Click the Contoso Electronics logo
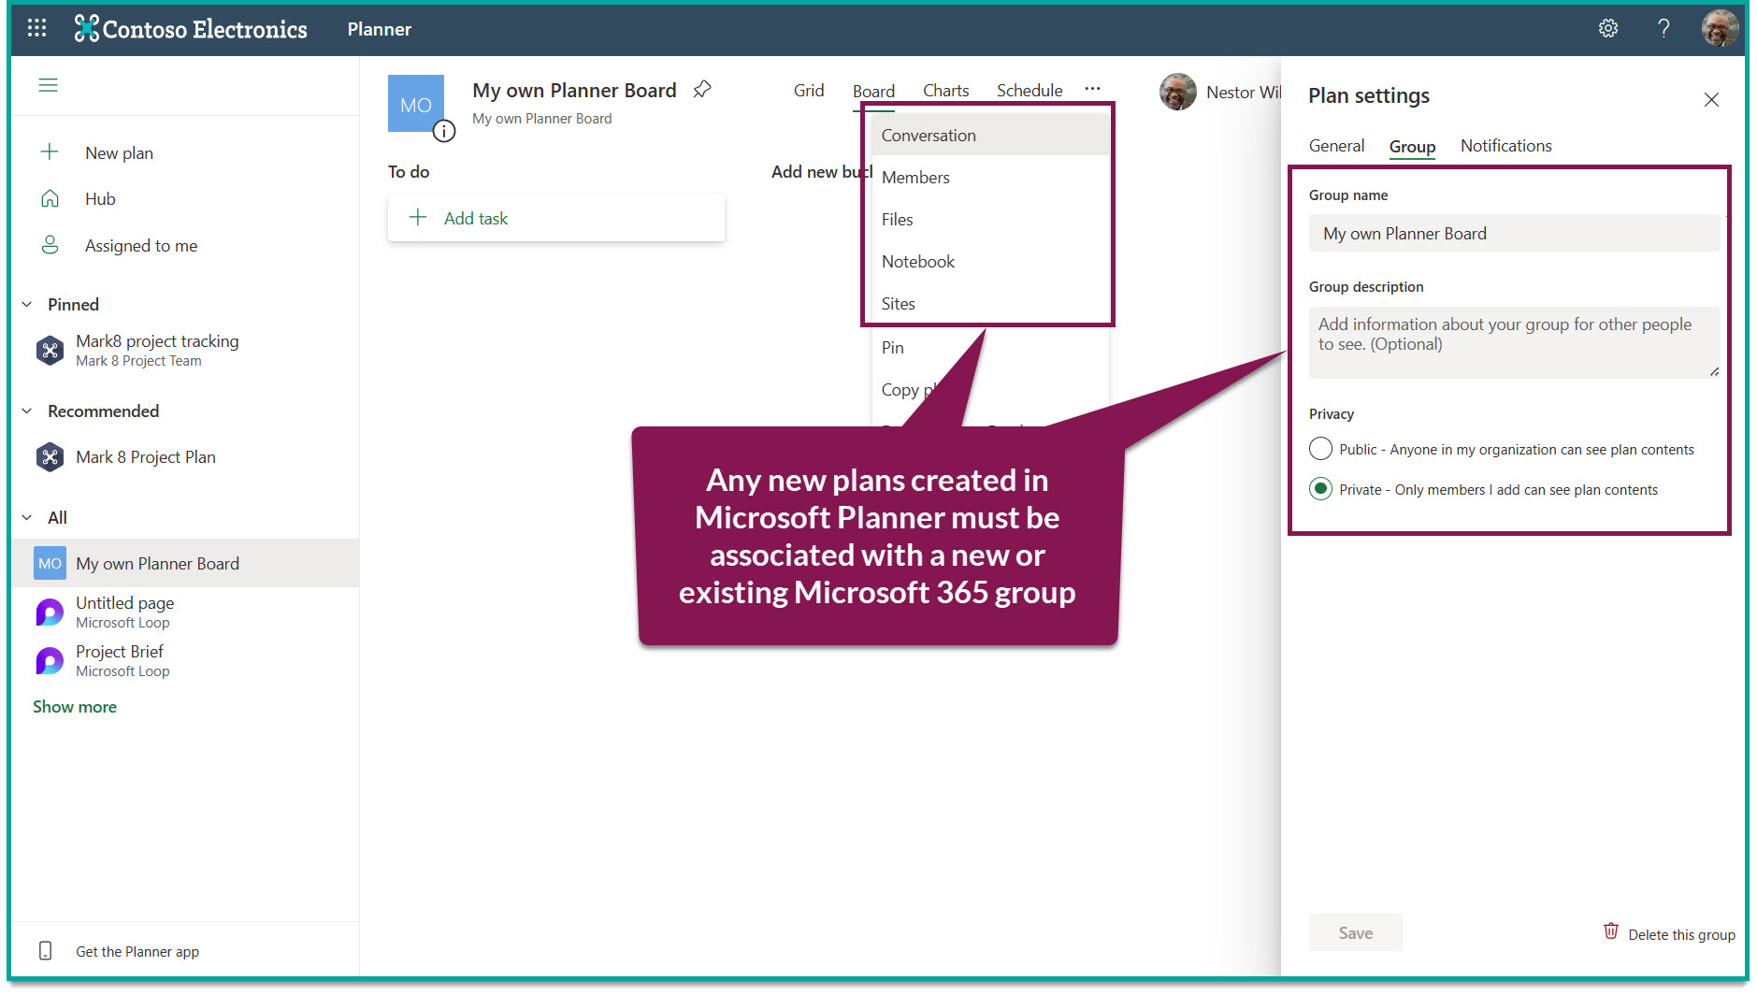 point(191,29)
